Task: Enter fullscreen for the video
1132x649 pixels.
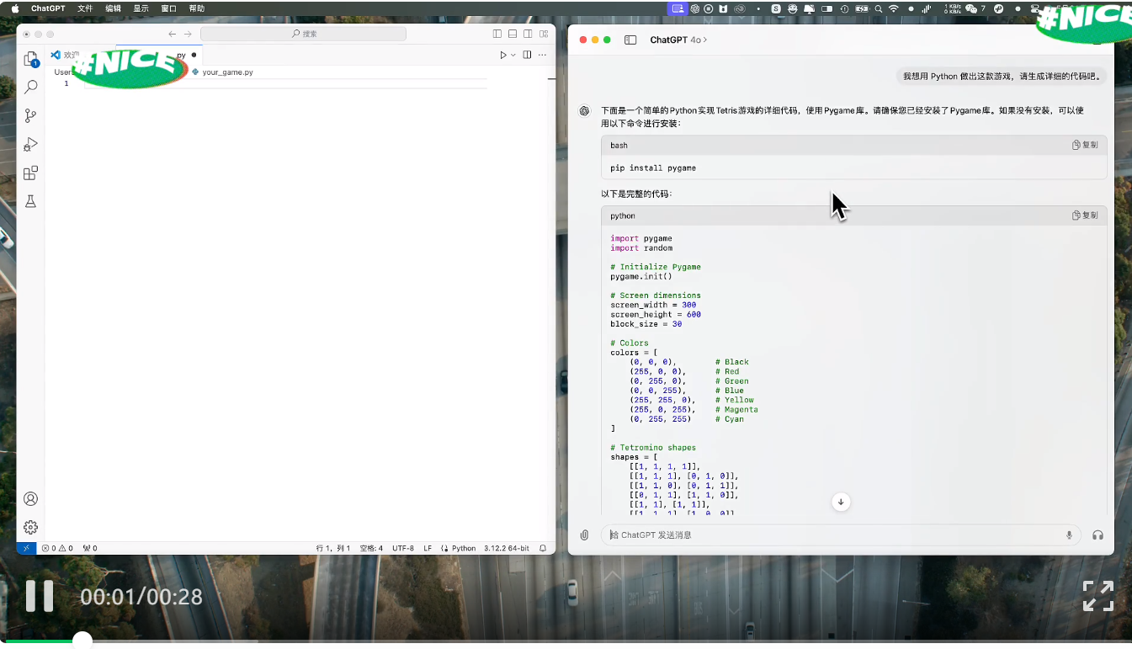Action: [x=1097, y=596]
